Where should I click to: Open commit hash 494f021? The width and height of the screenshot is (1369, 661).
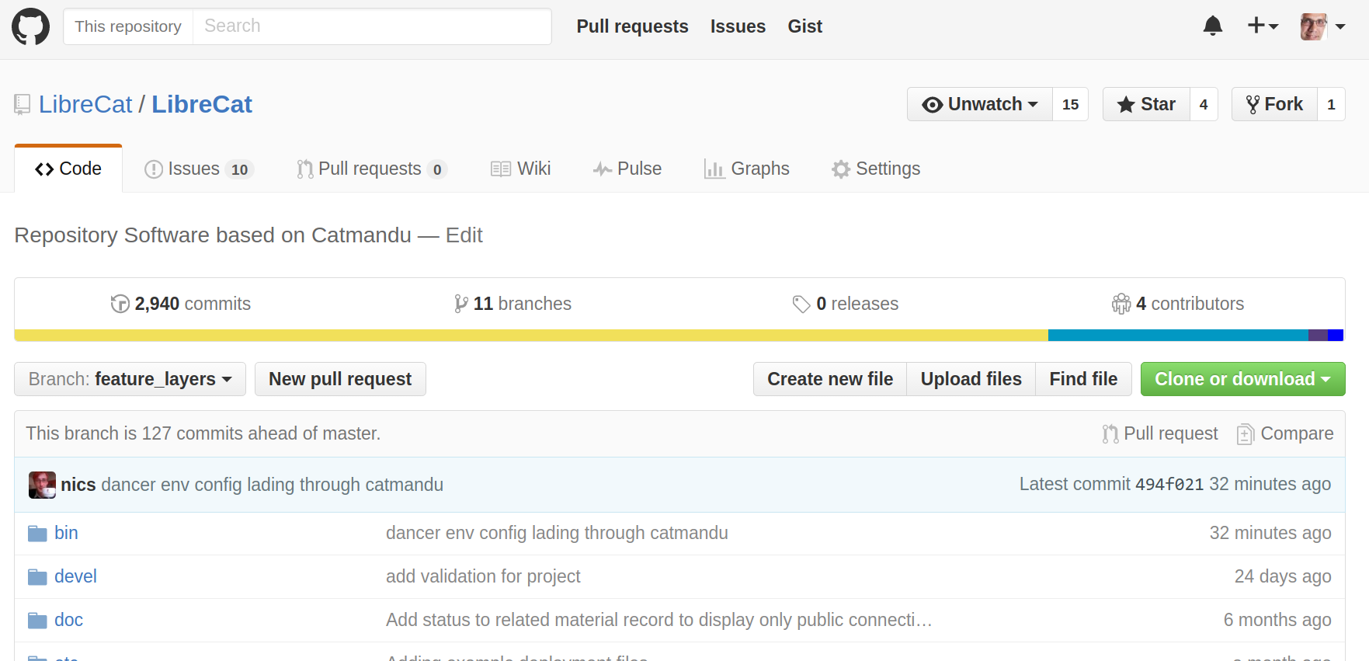coord(1169,485)
